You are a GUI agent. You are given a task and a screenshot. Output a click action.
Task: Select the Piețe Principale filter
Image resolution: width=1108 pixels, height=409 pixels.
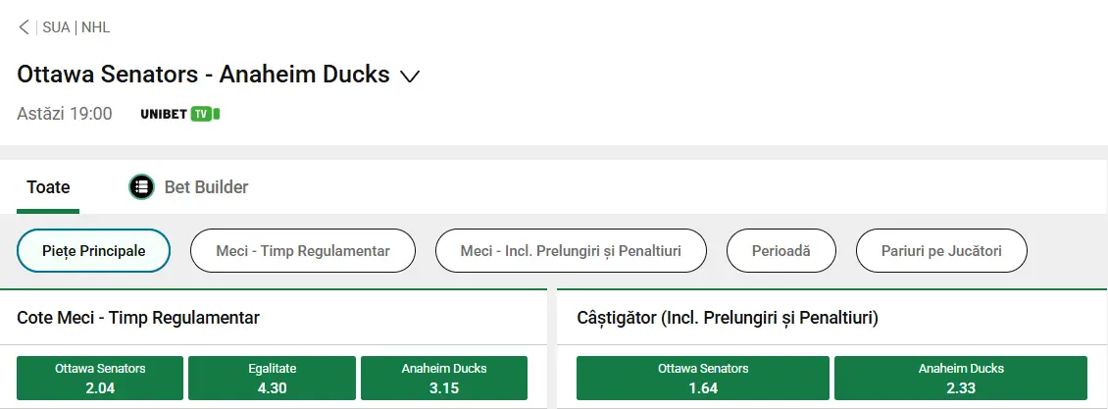pos(94,251)
